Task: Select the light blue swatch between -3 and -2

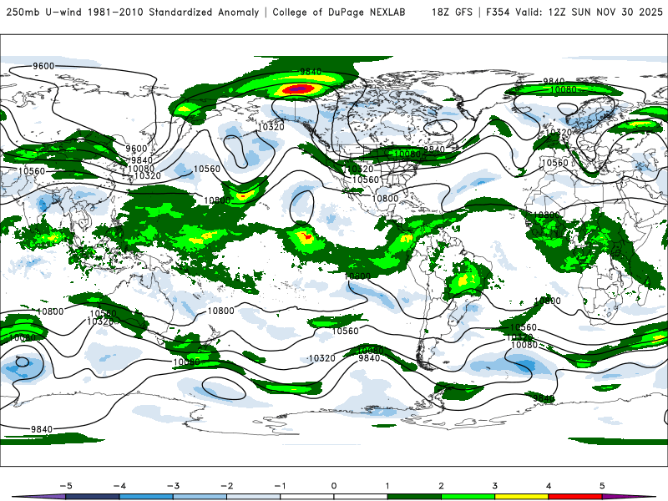Action: point(200,497)
